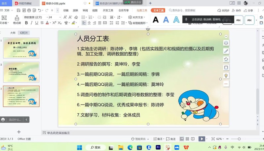Screen dimensions: 264x151
Task: Apply blue solid A text style preset
Action: pos(166,20)
